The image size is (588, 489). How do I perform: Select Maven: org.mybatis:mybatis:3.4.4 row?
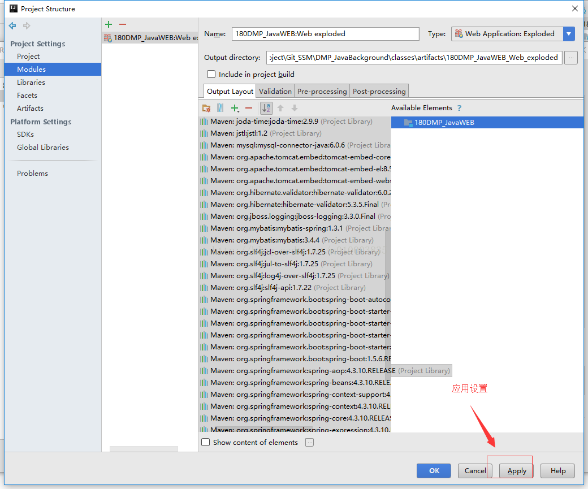coord(295,240)
